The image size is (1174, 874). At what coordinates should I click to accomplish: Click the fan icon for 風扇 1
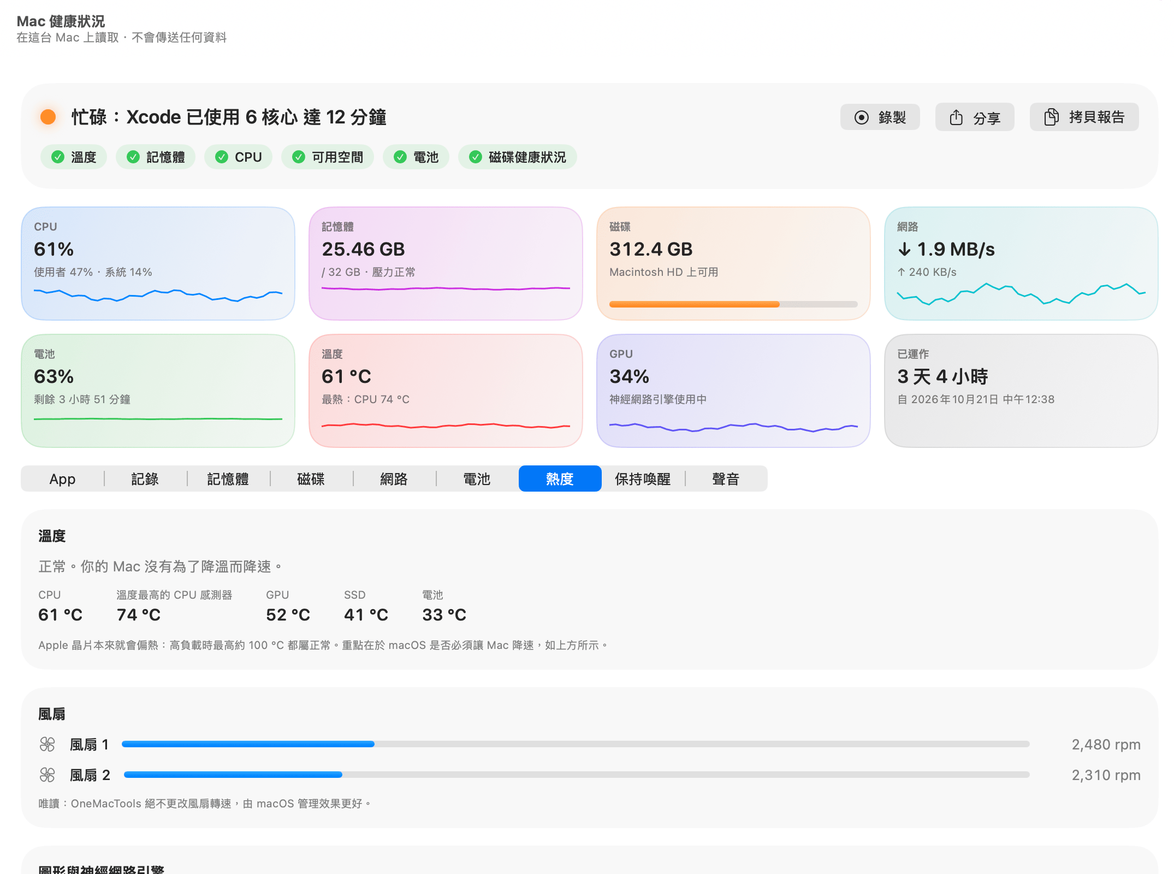[48, 744]
